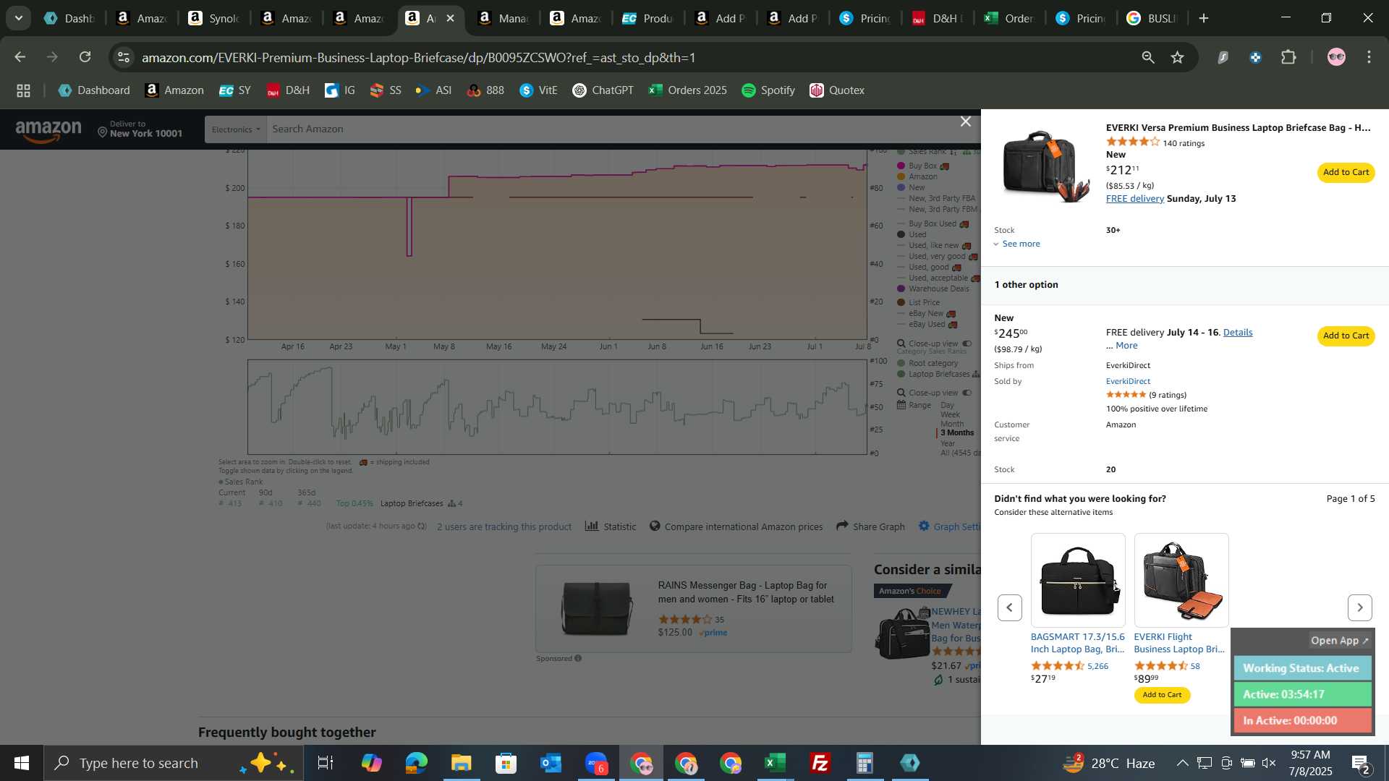Image resolution: width=1389 pixels, height=781 pixels.
Task: Click the Amazon logo
Action: [48, 130]
